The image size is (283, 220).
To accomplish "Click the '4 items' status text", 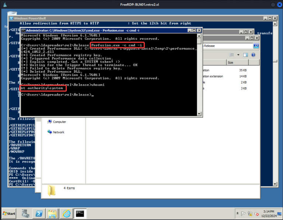I will (69, 188).
